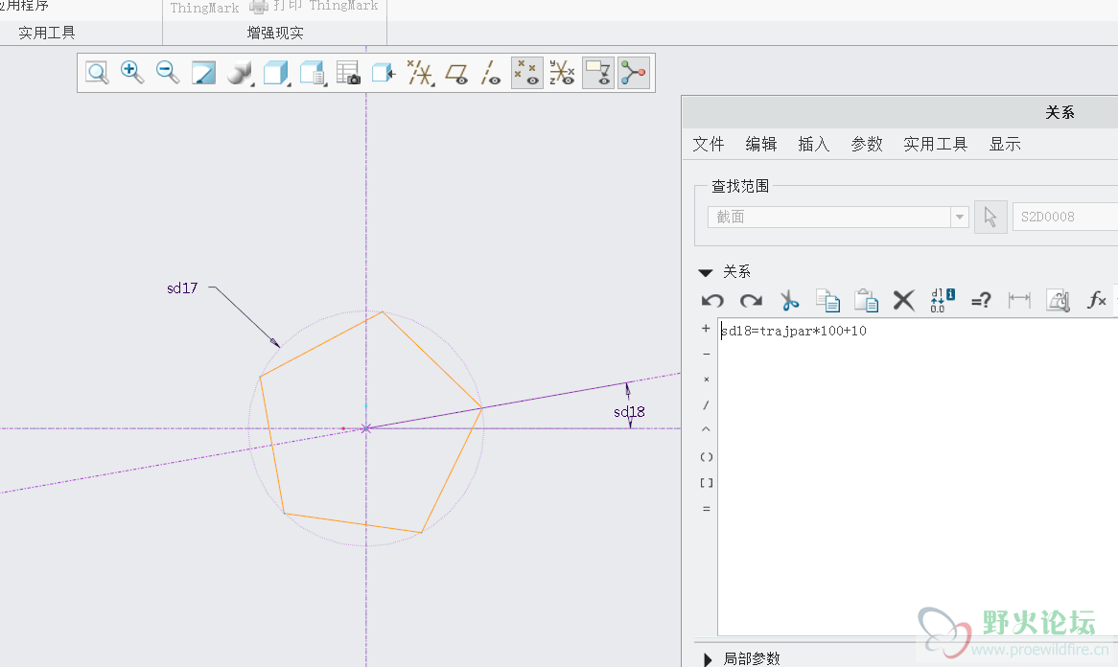The image size is (1118, 667).
Task: Click the units icon in relations toolbar
Action: coord(1059,301)
